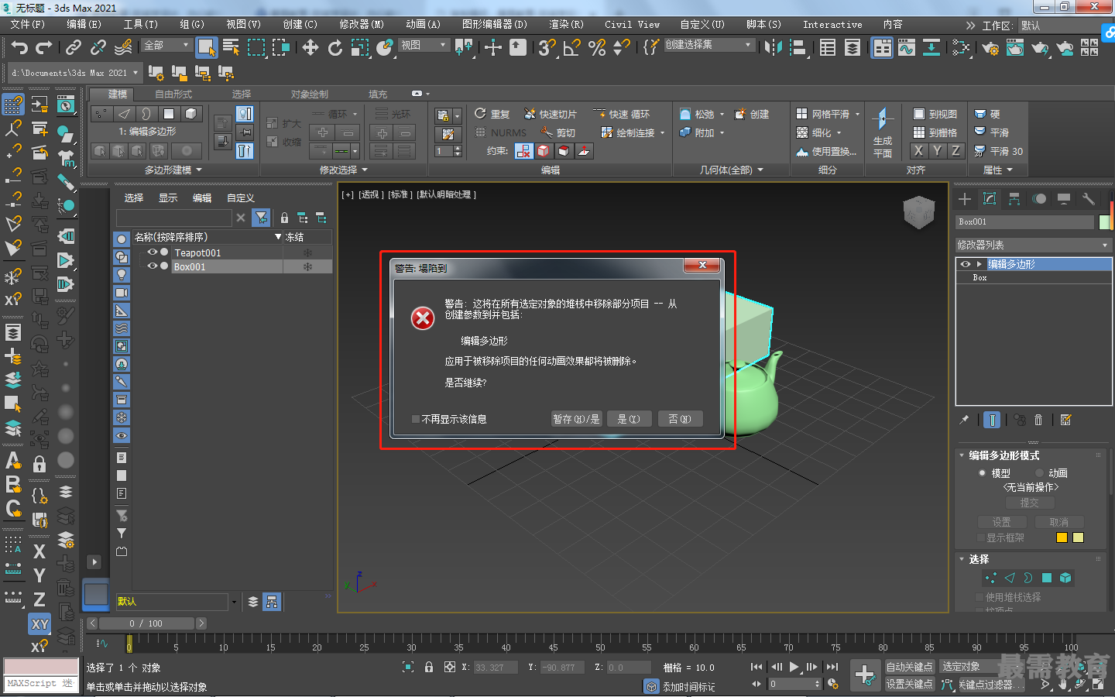This screenshot has height=697, width=1115.
Task: Activate the Select and Rotate tool
Action: point(335,48)
